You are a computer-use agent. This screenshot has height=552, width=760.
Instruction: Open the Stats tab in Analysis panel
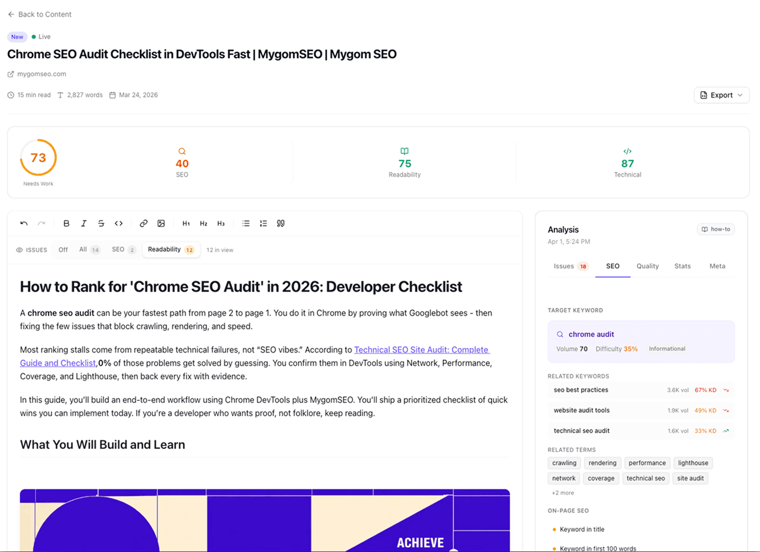pyautogui.click(x=682, y=266)
